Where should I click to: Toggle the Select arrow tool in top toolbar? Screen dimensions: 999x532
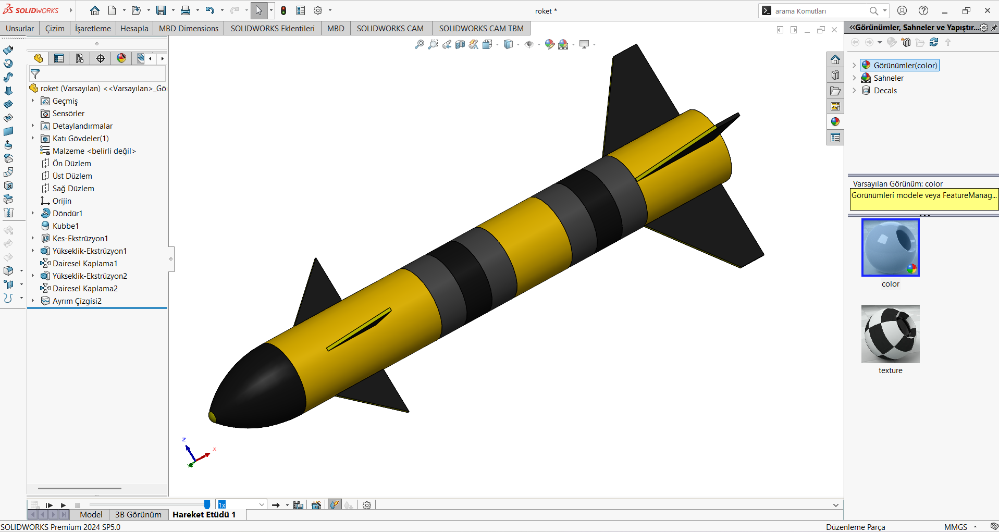pos(259,10)
